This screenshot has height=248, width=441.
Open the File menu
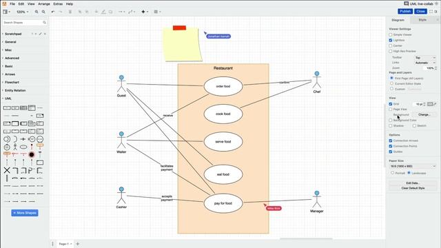12,4
